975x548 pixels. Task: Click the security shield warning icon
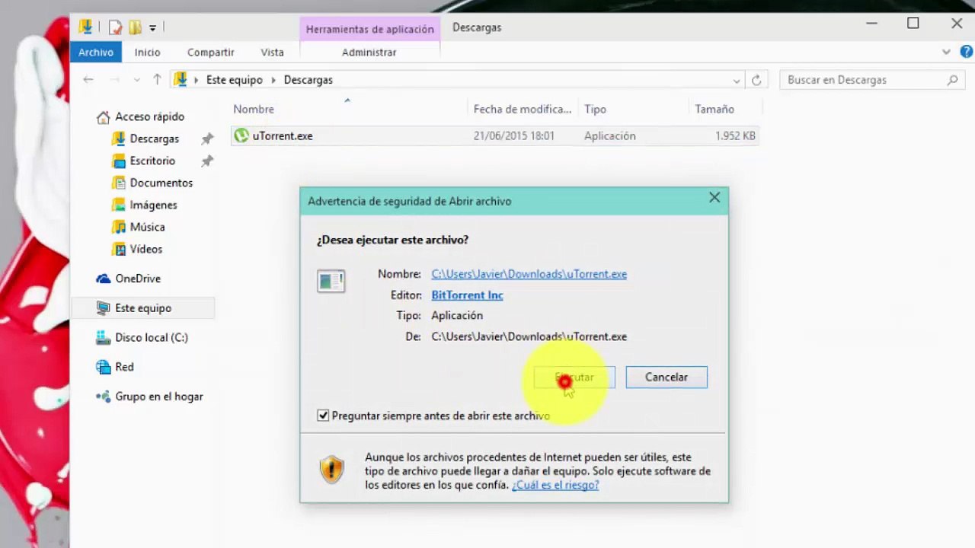point(331,470)
